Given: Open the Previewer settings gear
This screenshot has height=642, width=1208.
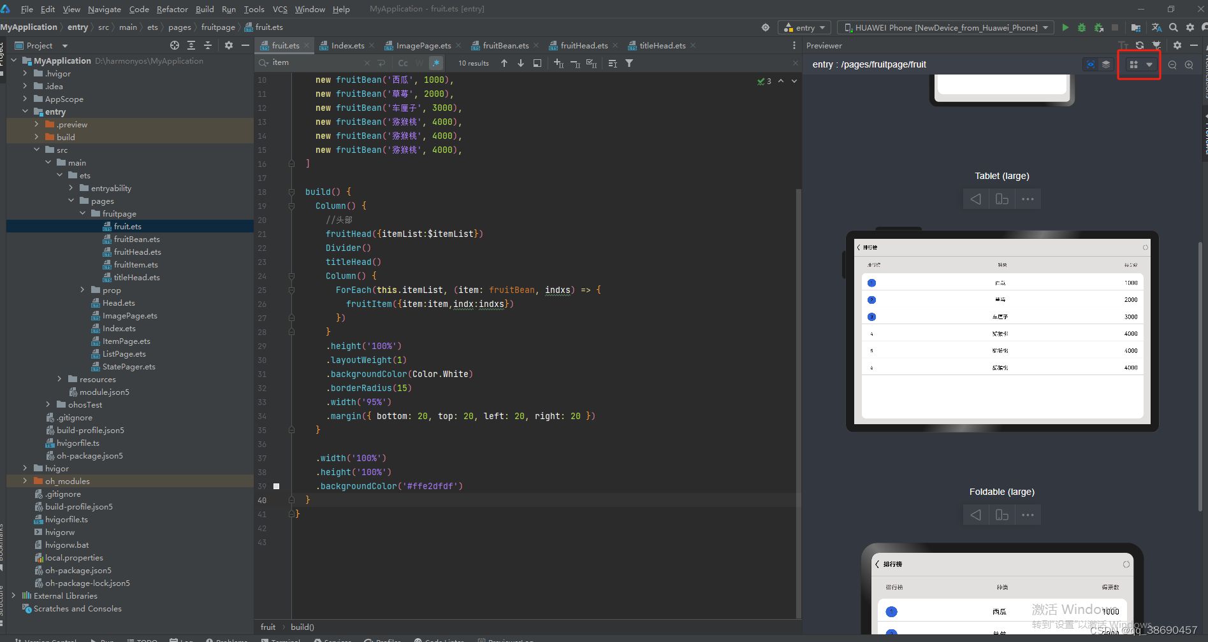Looking at the screenshot, I should 1177,45.
